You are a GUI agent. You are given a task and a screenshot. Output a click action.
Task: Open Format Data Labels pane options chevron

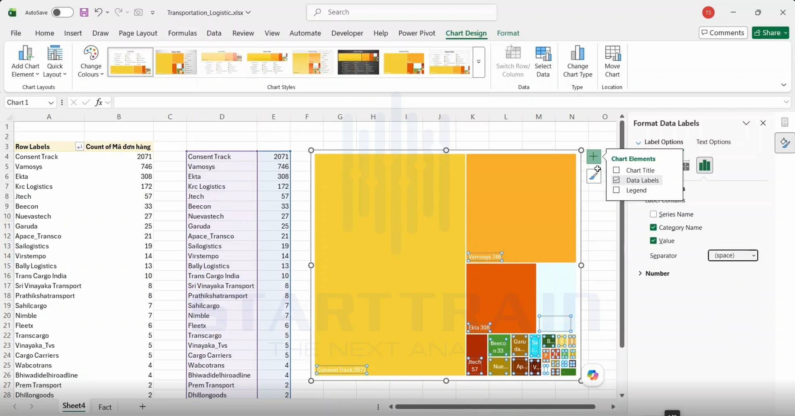[746, 123]
